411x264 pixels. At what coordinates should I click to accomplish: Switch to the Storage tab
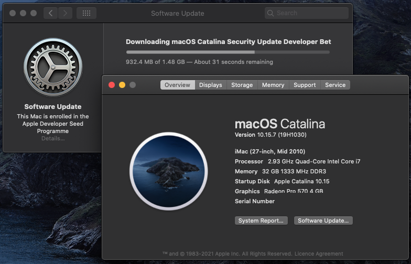242,85
